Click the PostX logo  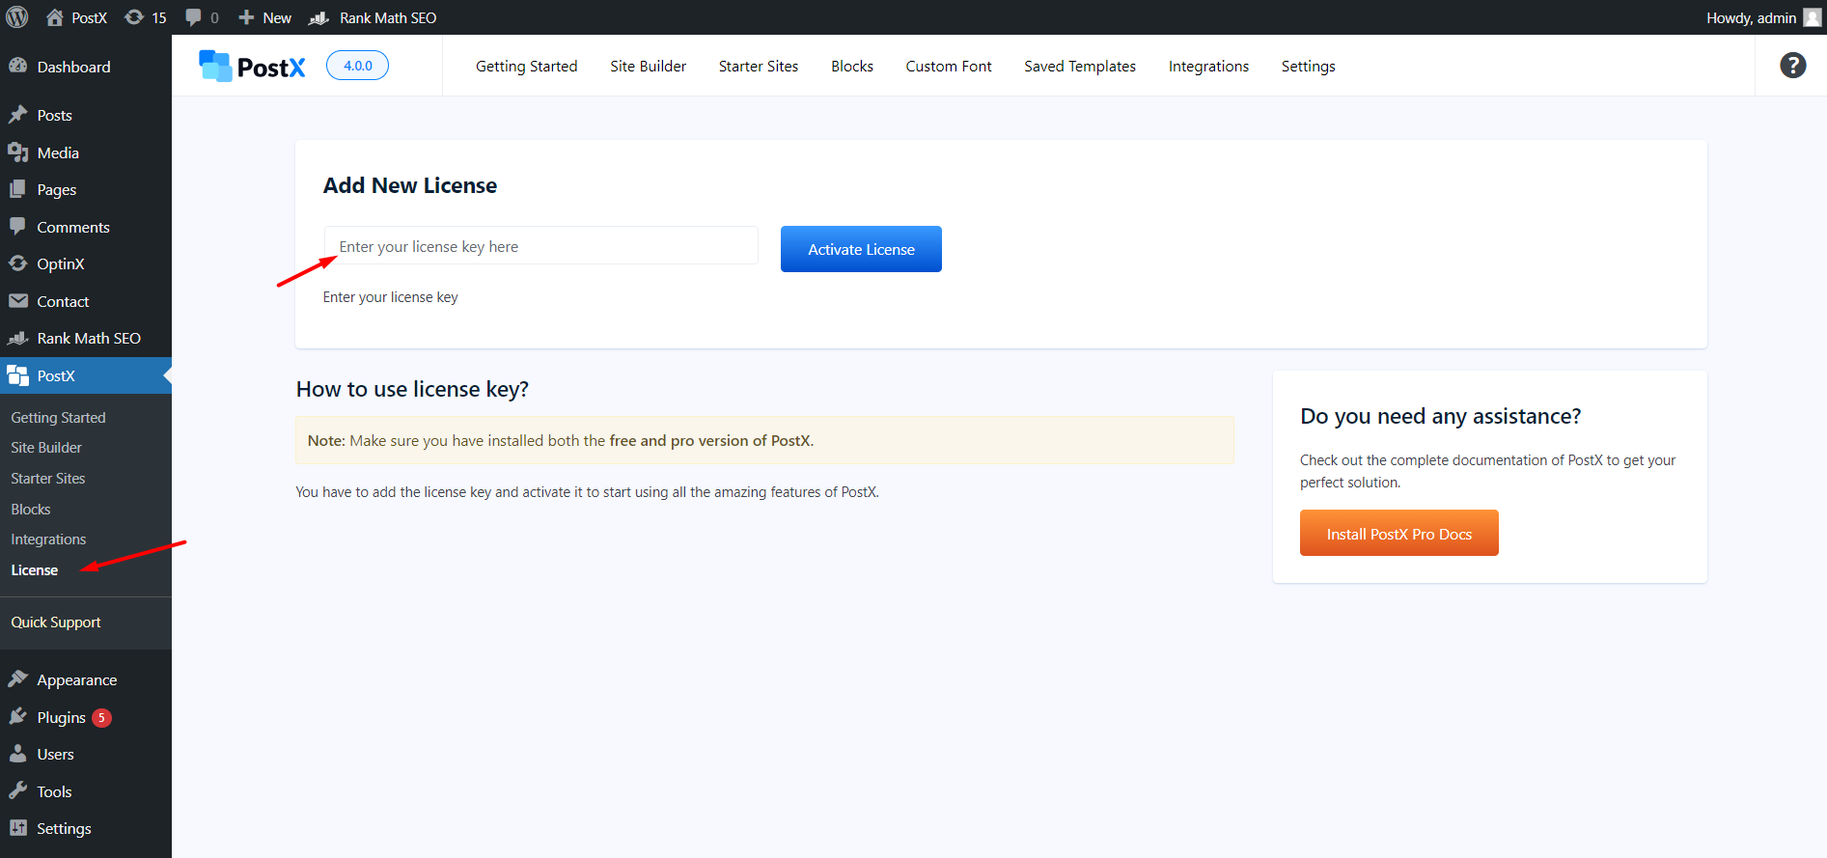pos(252,66)
